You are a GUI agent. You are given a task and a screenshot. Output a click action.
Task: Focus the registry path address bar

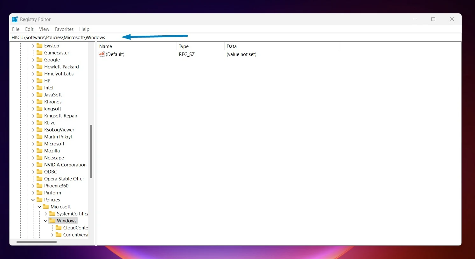[x=236, y=38]
